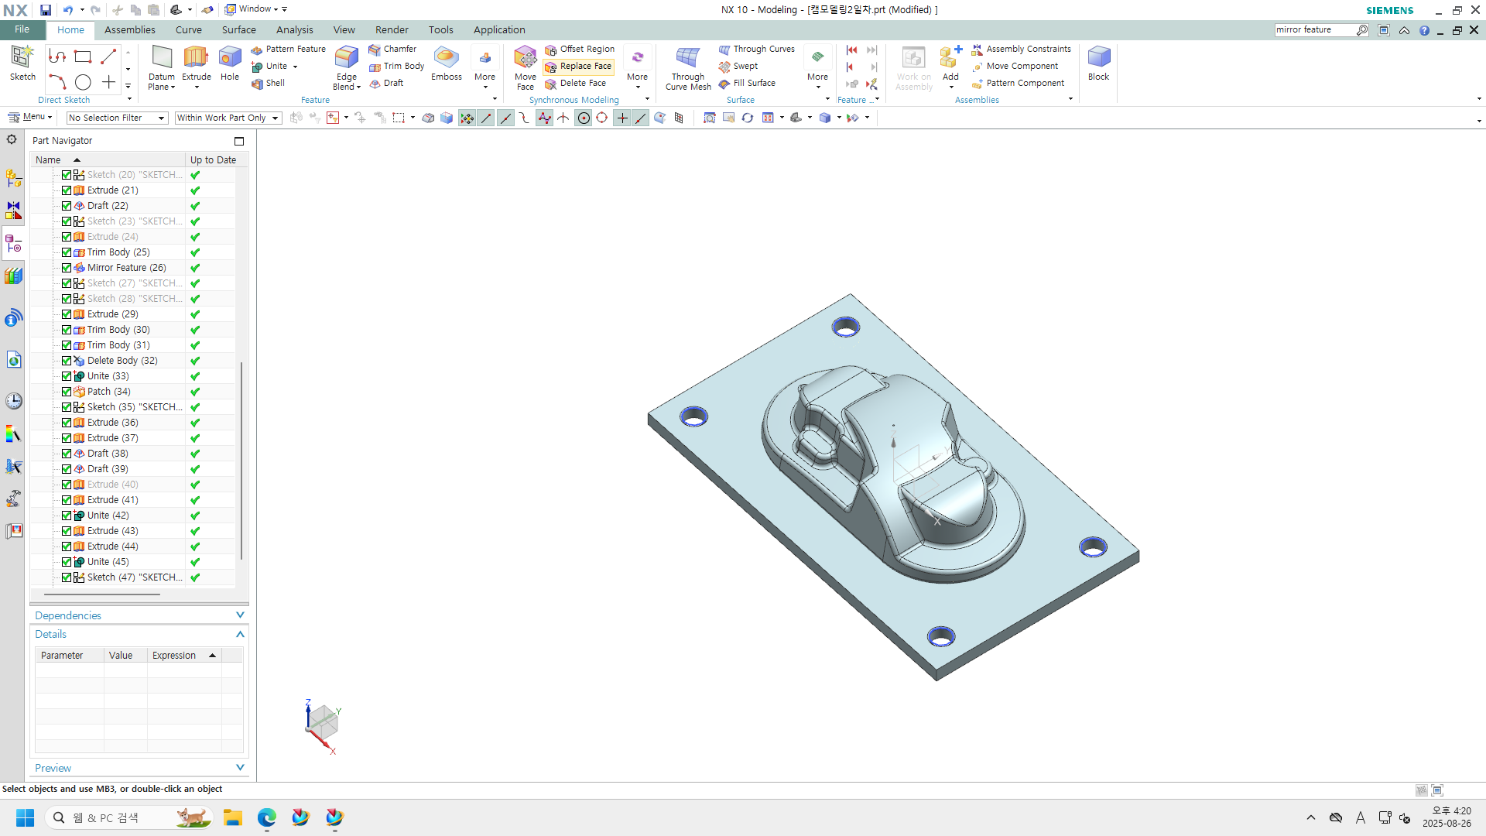Click the Hole feature icon
The height and width of the screenshot is (836, 1486).
(x=230, y=58)
